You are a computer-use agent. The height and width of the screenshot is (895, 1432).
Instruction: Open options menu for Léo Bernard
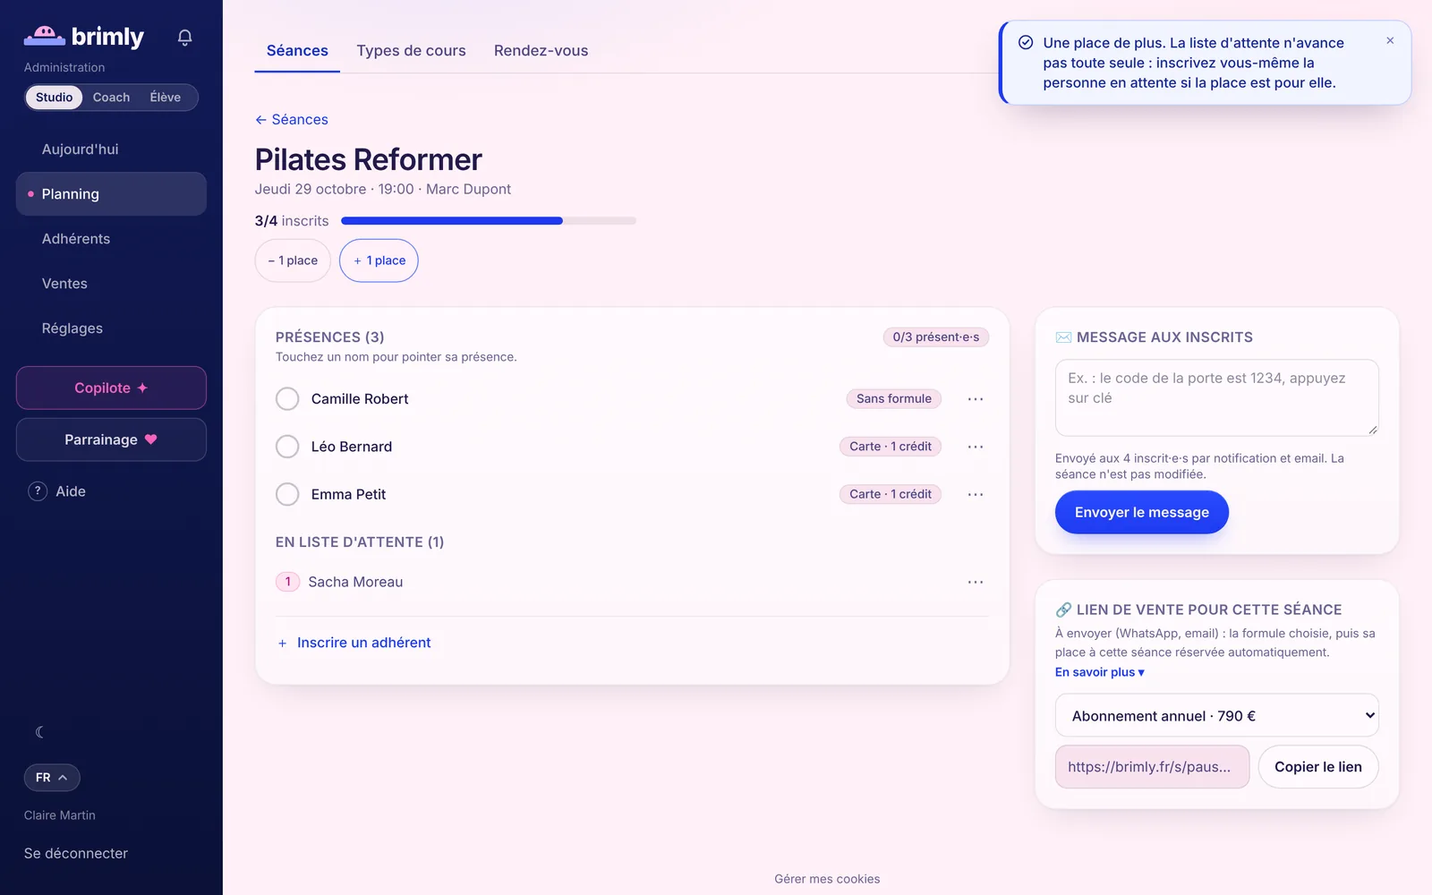click(x=976, y=447)
